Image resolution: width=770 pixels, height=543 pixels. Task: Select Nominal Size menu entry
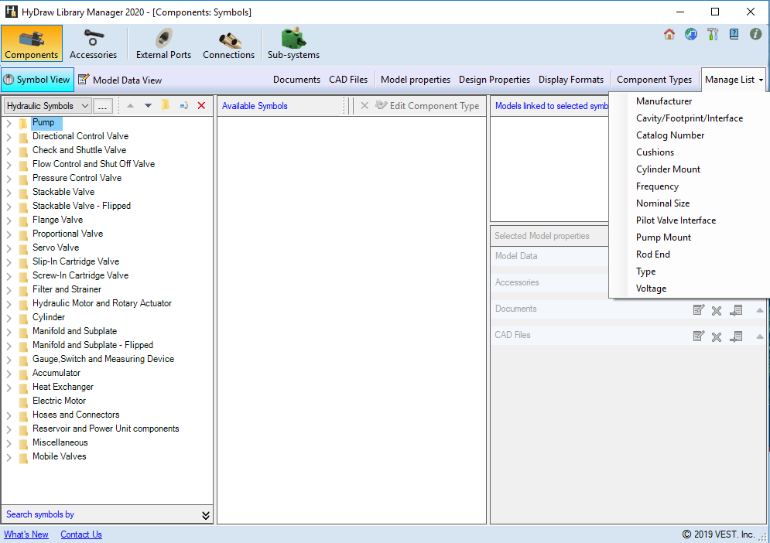663,203
